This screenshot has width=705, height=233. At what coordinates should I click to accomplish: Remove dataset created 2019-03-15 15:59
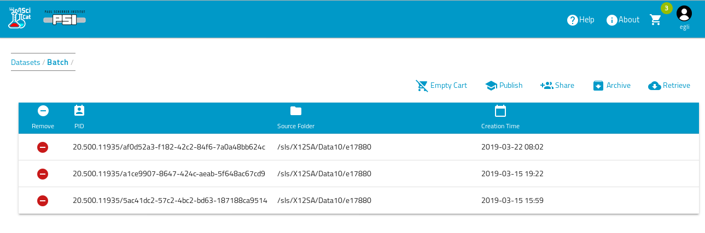pyautogui.click(x=43, y=201)
